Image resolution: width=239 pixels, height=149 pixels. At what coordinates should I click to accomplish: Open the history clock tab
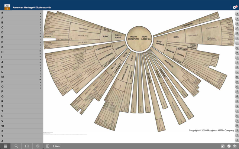[x=38, y=146]
